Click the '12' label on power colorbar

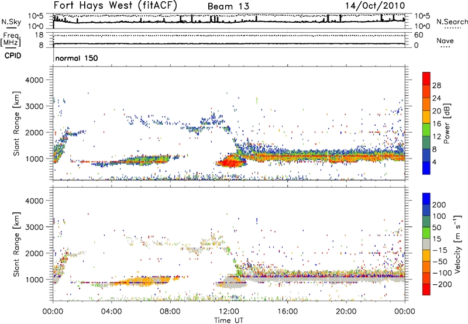436,137
